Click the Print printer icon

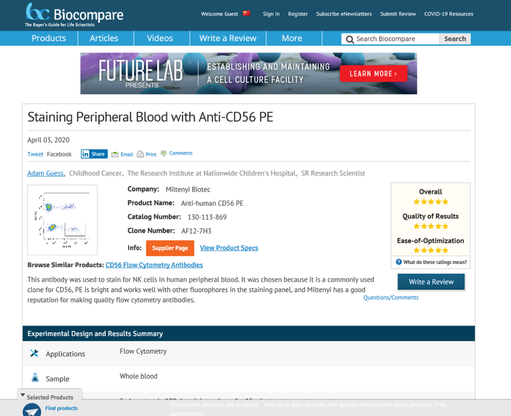click(x=140, y=154)
